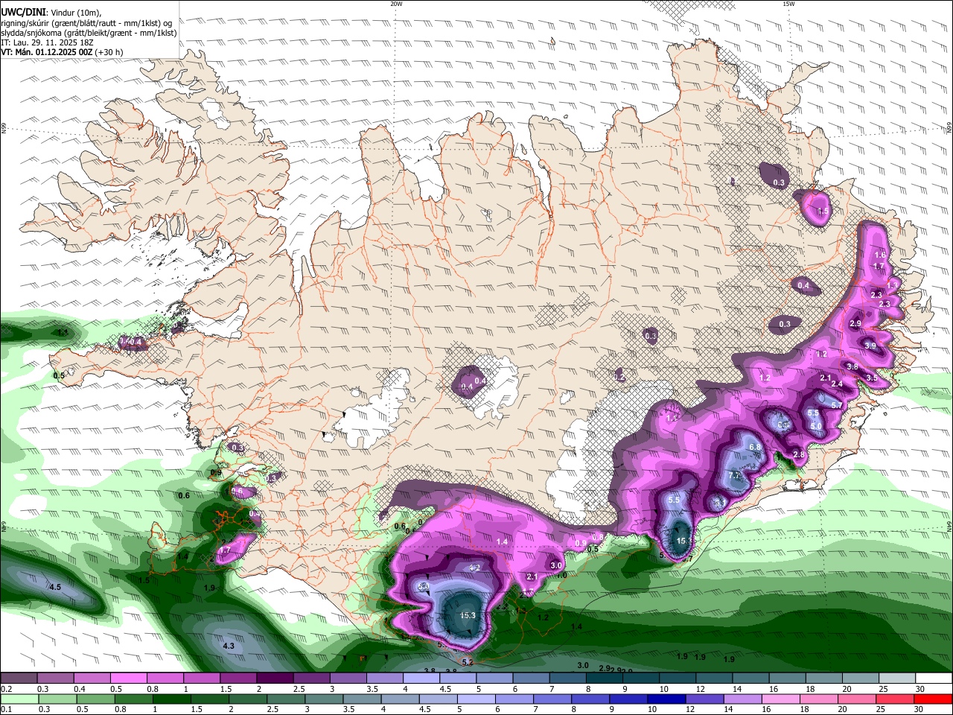Screen dimensions: 953x715
Task: Click the slydda/snjókoma legend description line
Action: coord(89,33)
